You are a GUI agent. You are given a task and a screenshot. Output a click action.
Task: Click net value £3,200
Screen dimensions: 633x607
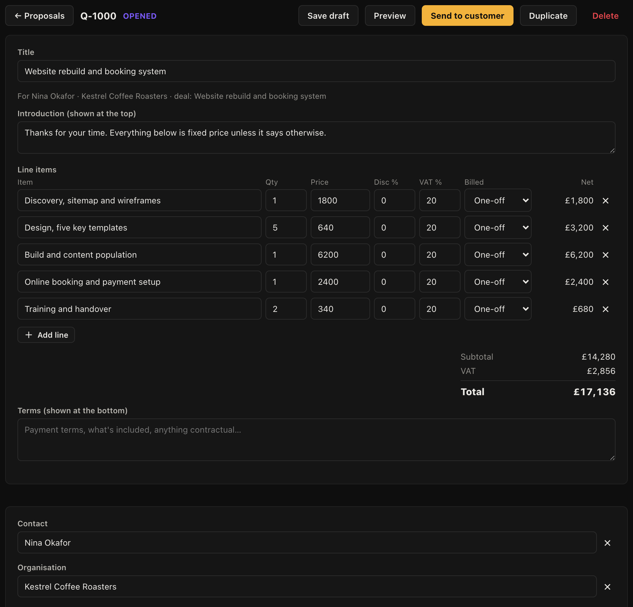(x=579, y=228)
